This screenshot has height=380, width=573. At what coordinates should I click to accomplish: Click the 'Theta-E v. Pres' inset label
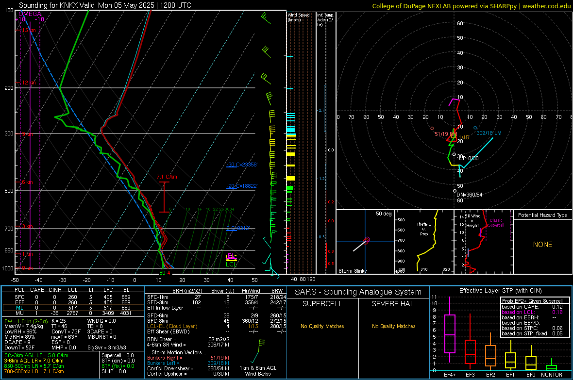tap(424, 229)
